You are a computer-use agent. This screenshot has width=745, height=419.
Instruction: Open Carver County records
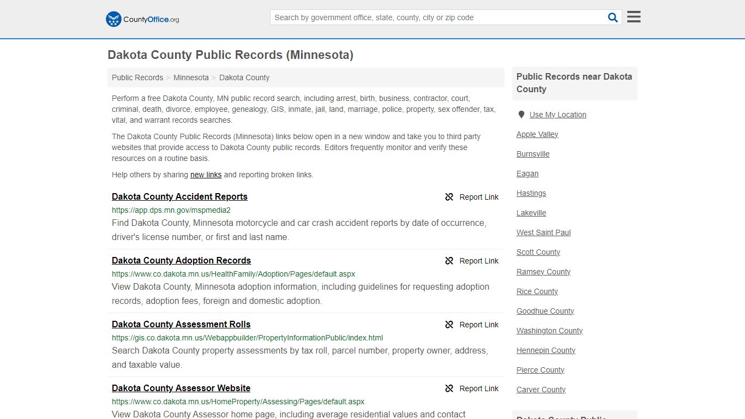tap(541, 390)
